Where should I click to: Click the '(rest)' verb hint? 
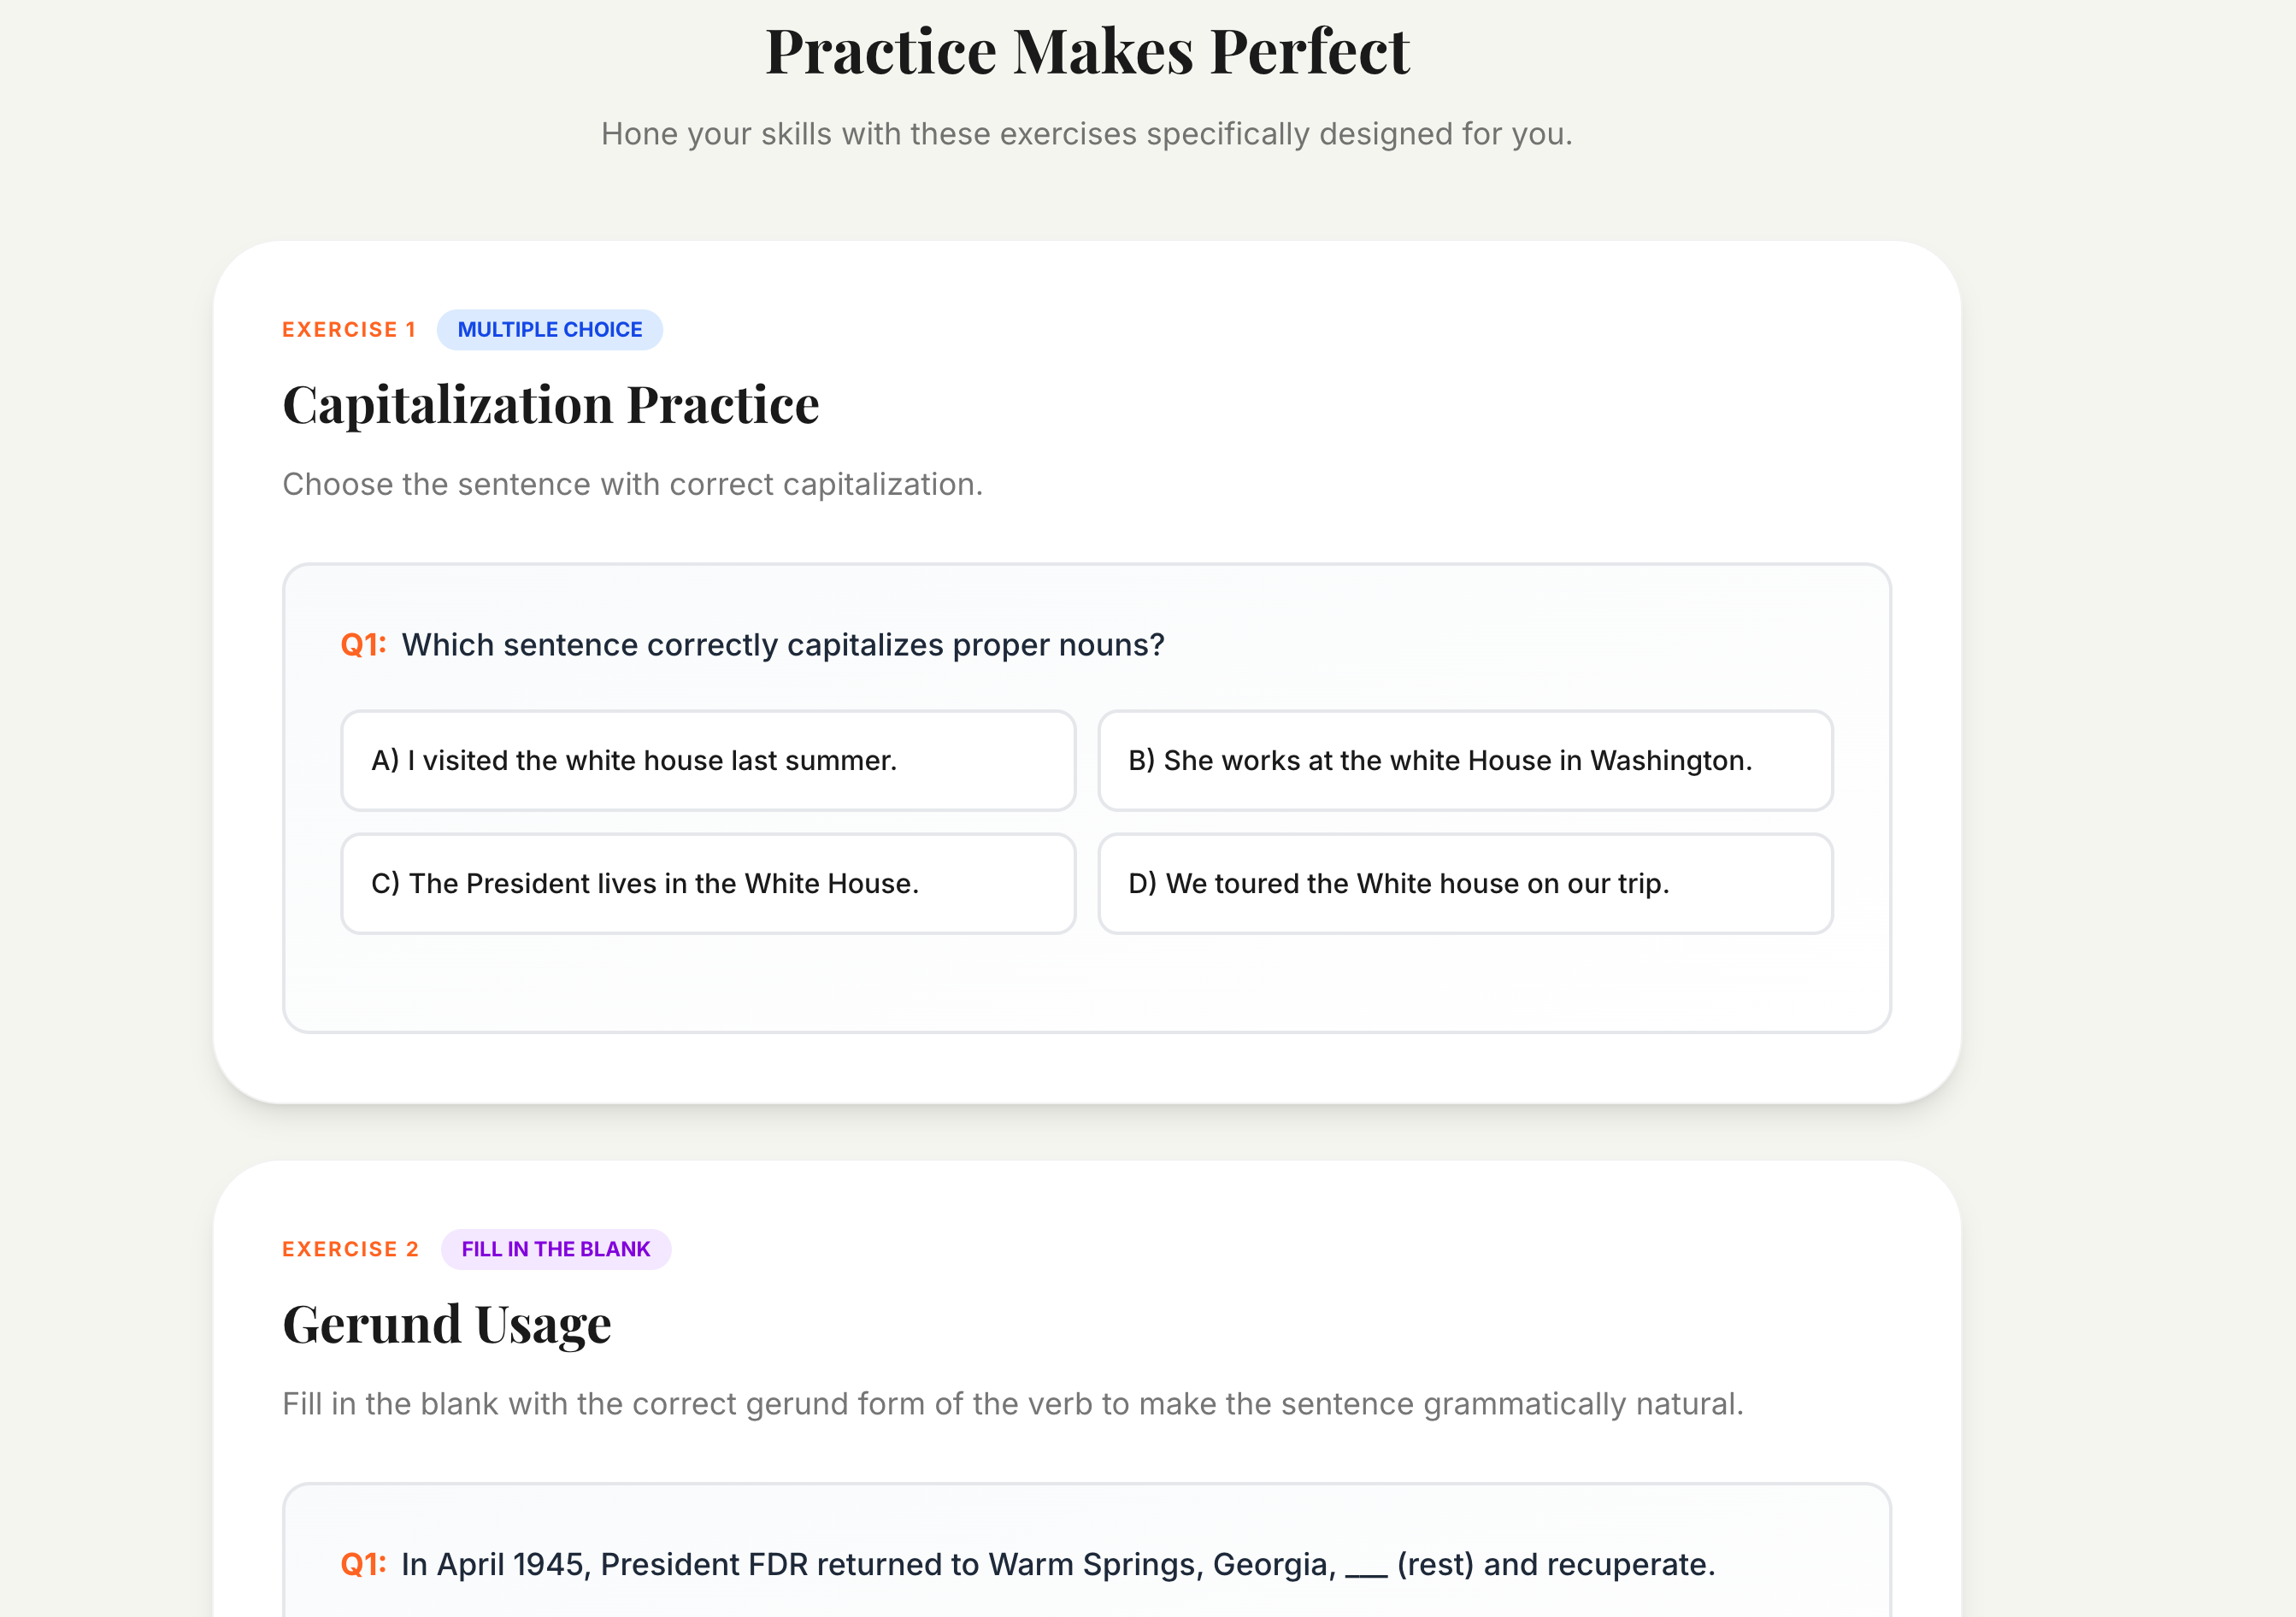click(x=1434, y=1564)
